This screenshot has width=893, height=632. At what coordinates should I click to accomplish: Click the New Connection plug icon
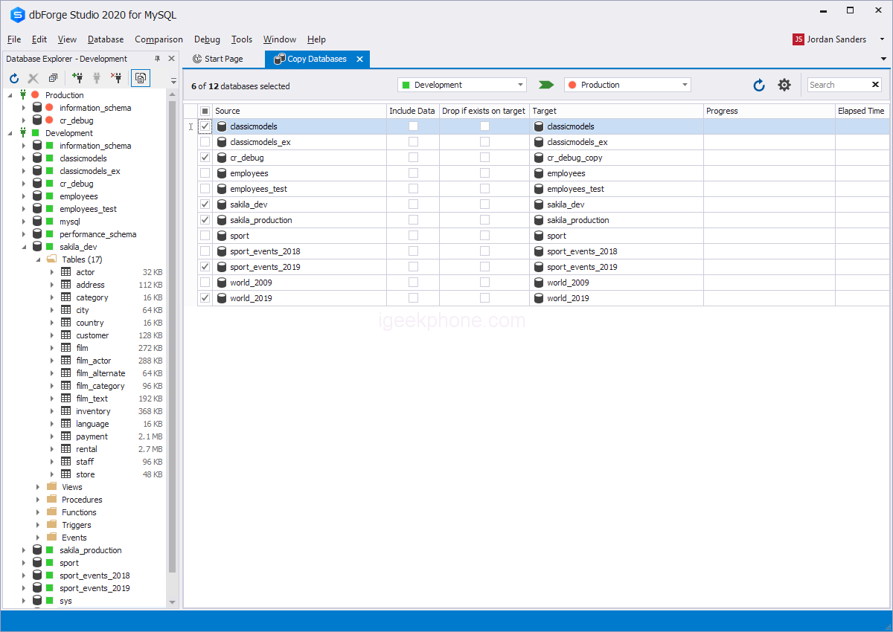coord(77,77)
